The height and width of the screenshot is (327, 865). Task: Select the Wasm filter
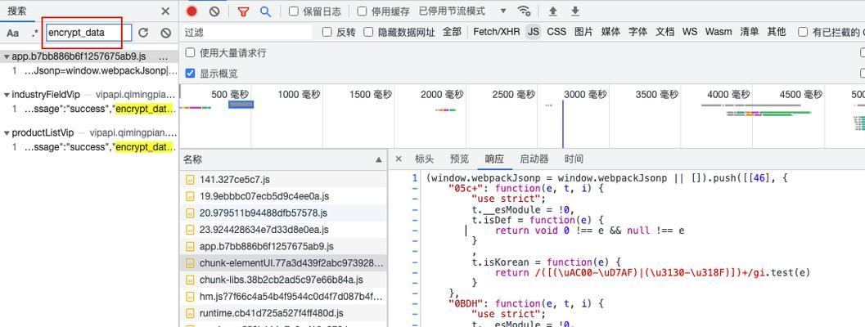point(719,32)
